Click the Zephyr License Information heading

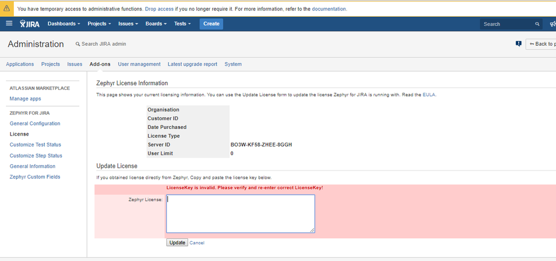132,83
